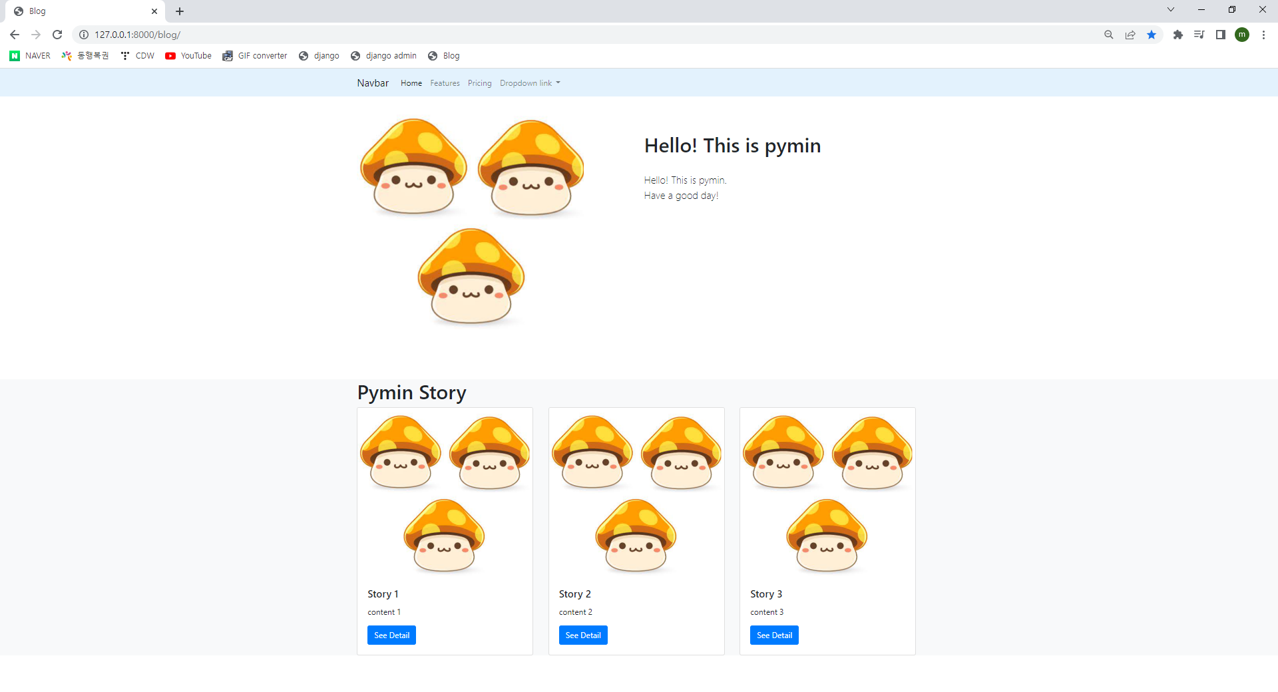Image resolution: width=1278 pixels, height=692 pixels.
Task: Open Pricing in the navbar
Action: pyautogui.click(x=479, y=83)
